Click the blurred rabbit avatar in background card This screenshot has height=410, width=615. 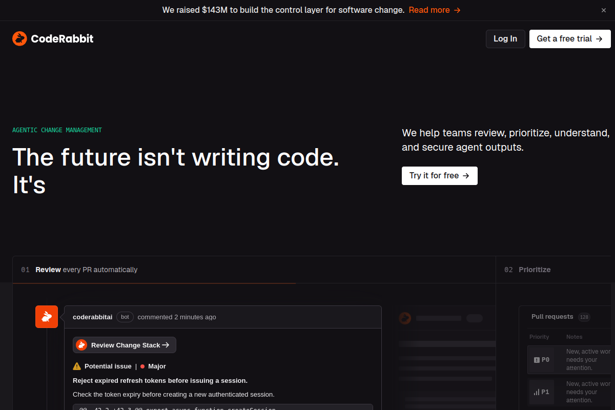point(405,318)
